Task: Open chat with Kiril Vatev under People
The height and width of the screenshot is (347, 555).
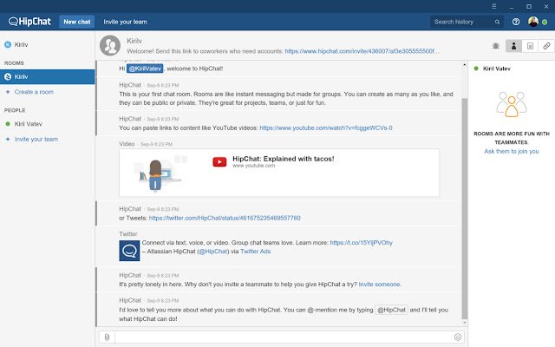Action: 47,124
